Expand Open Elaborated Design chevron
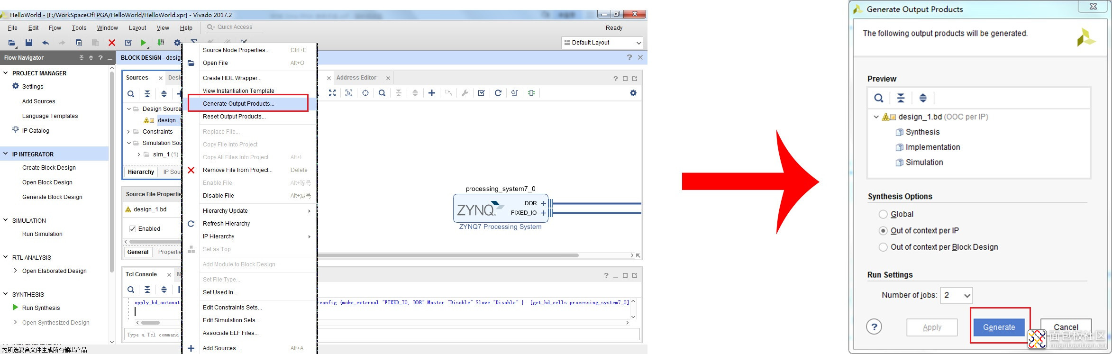 (16, 271)
